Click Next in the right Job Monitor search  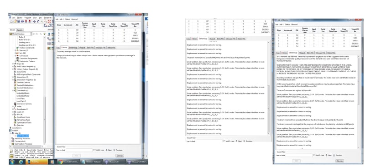(x=328, y=155)
